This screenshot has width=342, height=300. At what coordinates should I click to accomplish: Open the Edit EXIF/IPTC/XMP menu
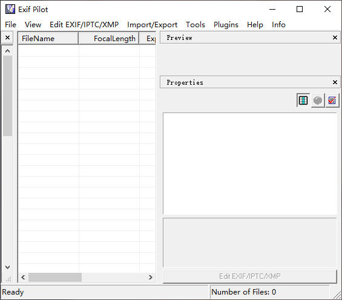84,25
